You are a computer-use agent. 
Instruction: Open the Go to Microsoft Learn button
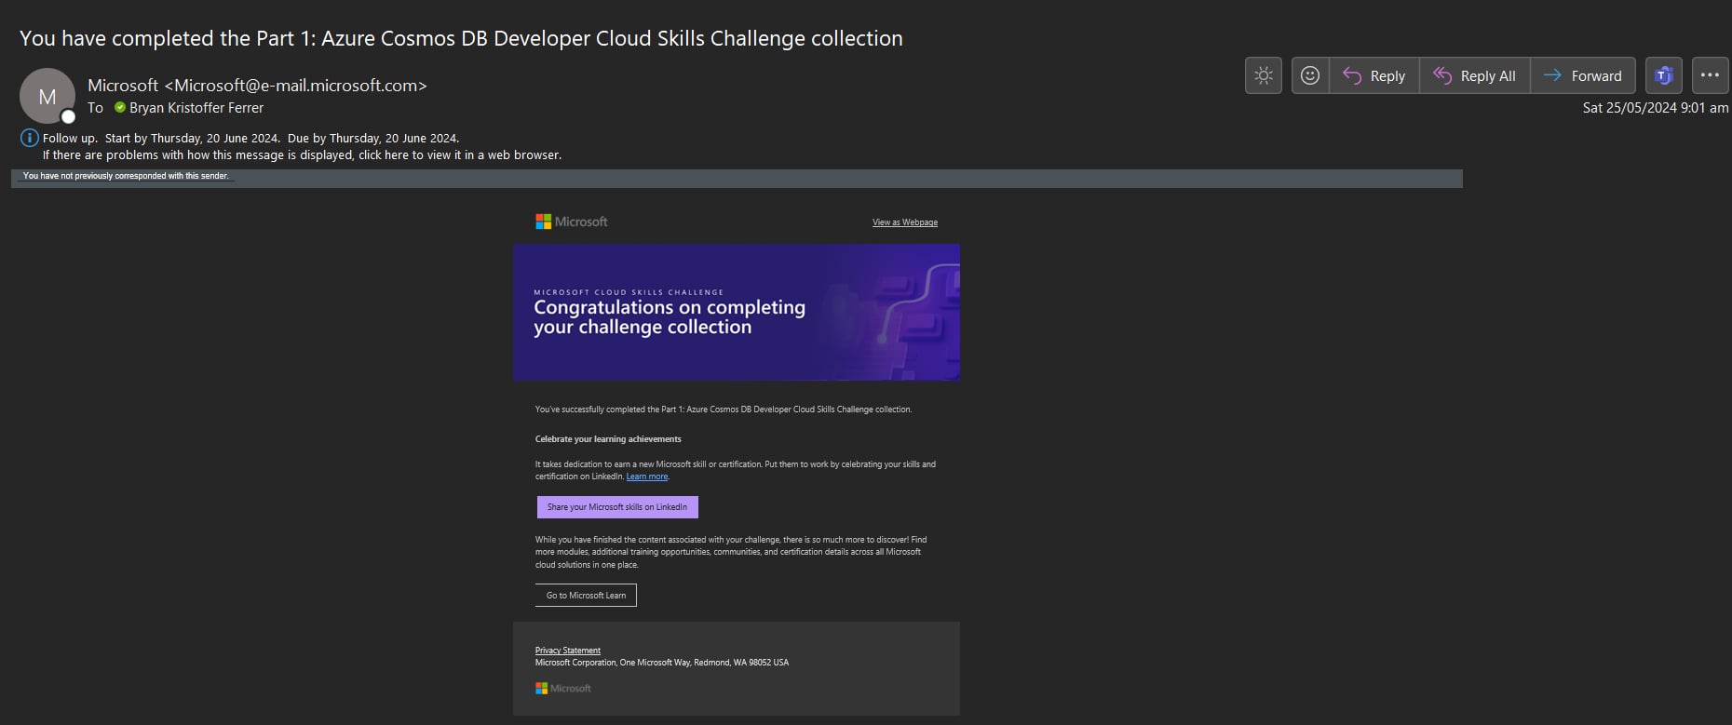(x=586, y=596)
